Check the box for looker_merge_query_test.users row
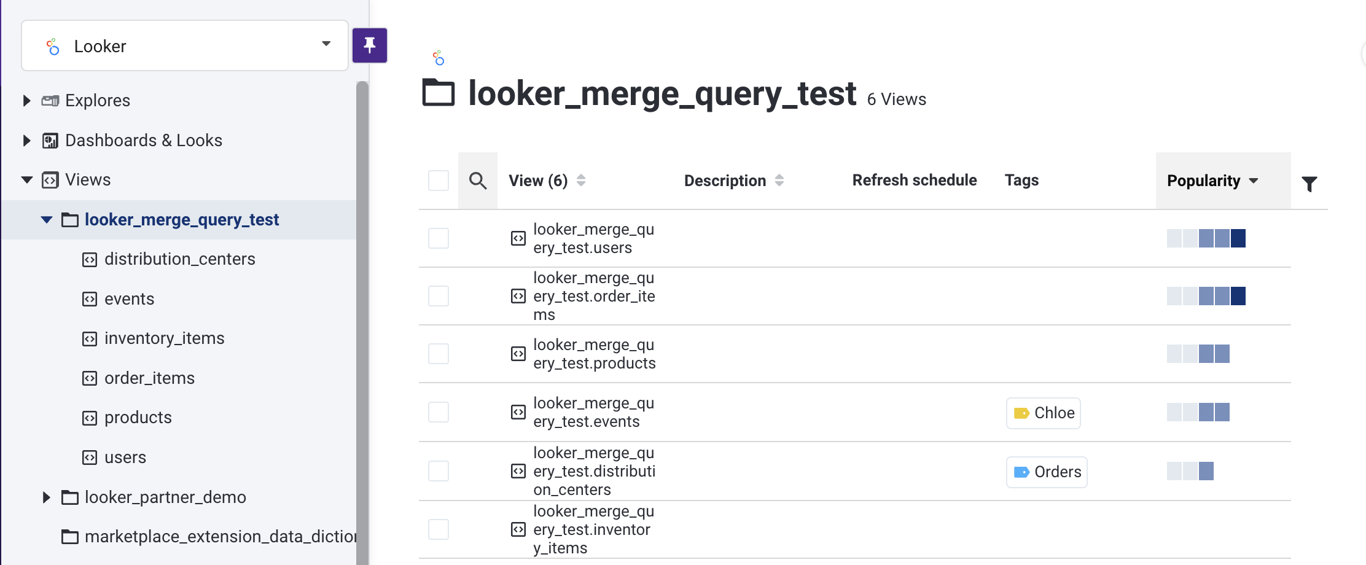Image resolution: width=1366 pixels, height=565 pixels. [x=439, y=238]
